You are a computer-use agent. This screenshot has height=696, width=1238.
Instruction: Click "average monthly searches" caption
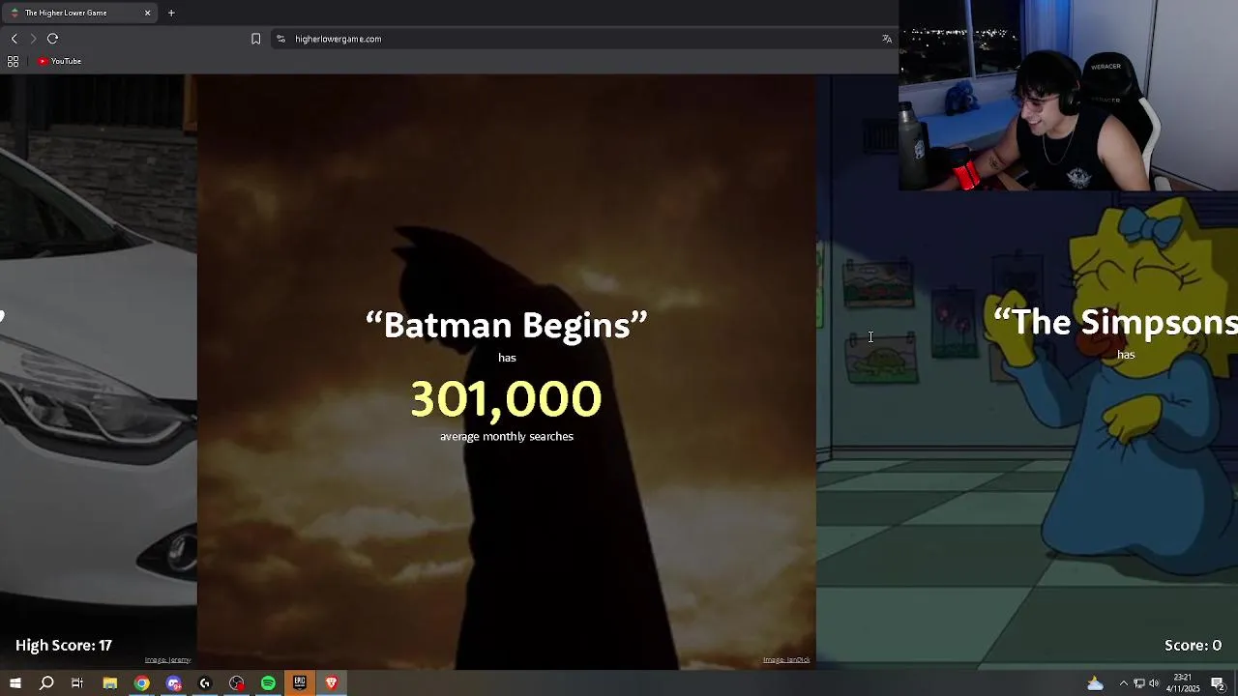click(x=507, y=436)
